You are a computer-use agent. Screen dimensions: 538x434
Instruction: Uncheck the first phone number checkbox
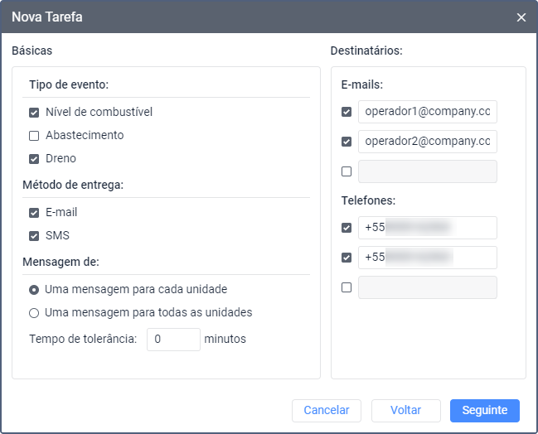pos(347,228)
